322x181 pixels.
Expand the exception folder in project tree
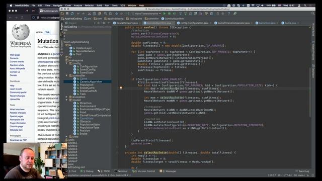click(66, 97)
